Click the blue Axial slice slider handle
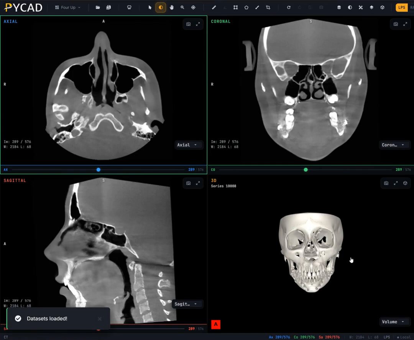The height and width of the screenshot is (340, 414). pos(99,170)
